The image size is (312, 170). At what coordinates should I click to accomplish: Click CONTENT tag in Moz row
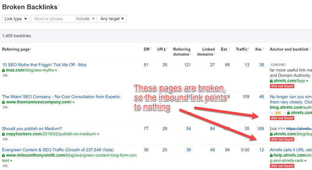(x=278, y=65)
